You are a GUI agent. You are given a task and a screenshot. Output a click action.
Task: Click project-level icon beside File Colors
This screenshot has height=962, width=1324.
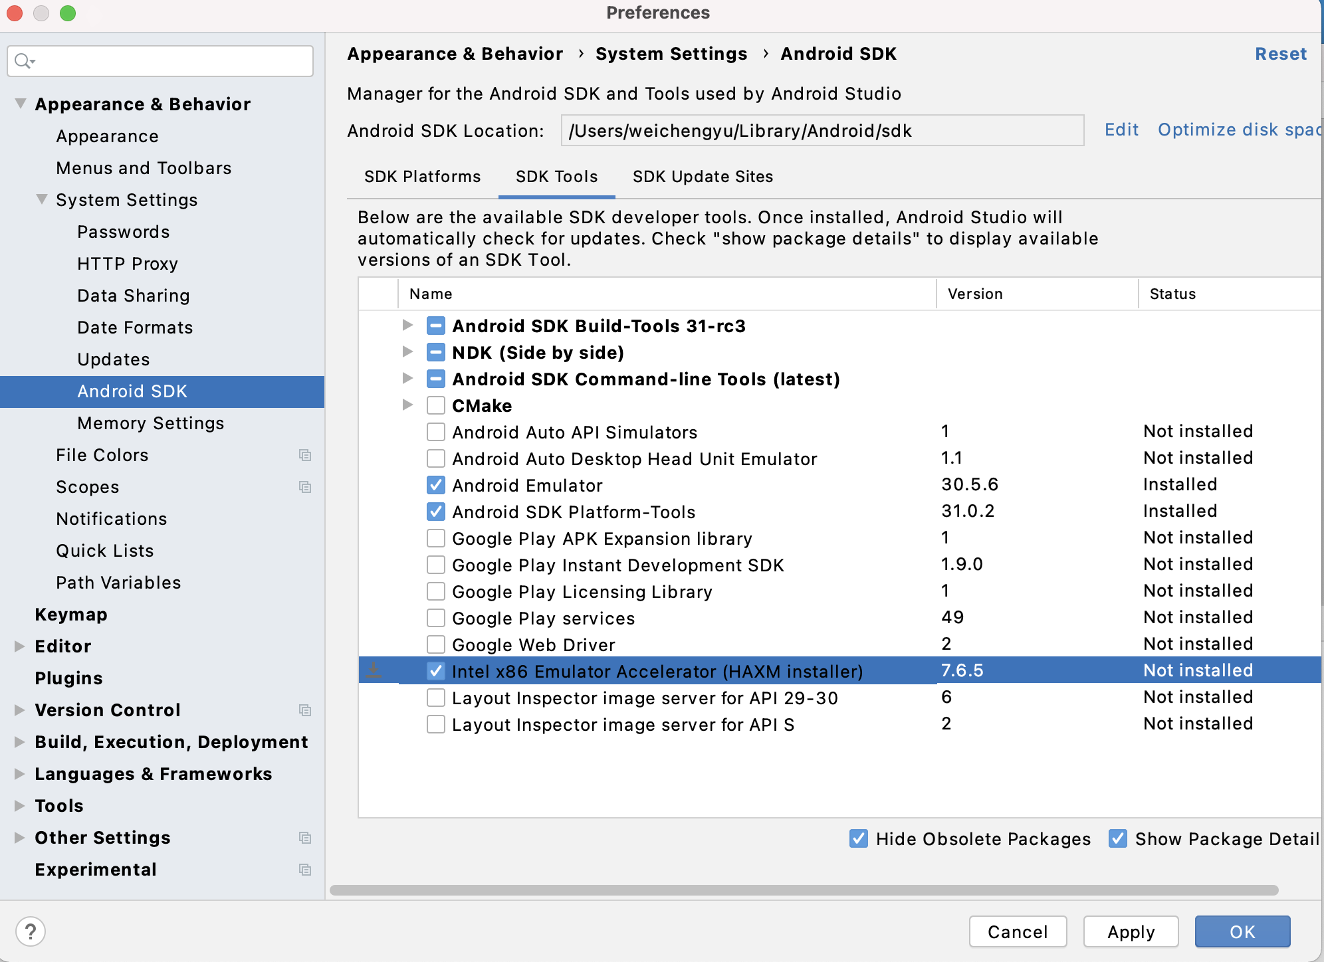pyautogui.click(x=305, y=455)
